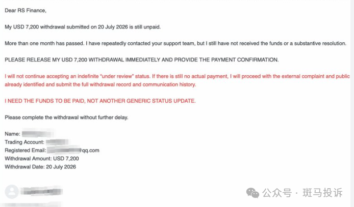Viewport: 354px width, 207px height.
Task: Click the uppercase "PLEASE RELEASE MY USD 7,200" line
Action: [x=142, y=60]
